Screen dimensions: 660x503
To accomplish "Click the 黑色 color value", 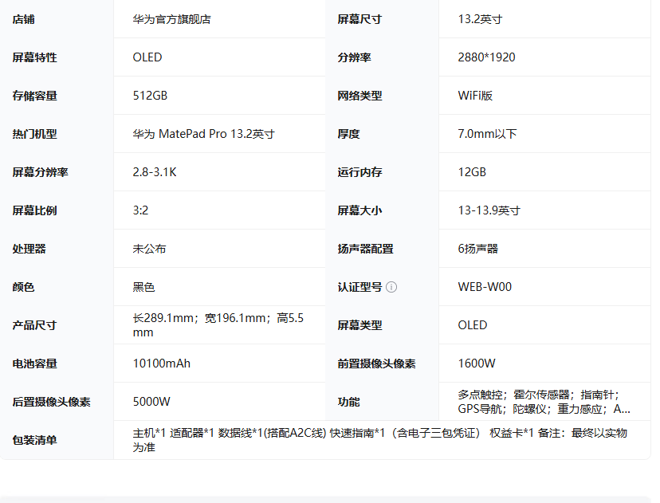I will (x=143, y=287).
